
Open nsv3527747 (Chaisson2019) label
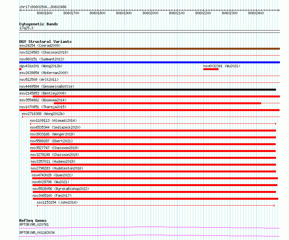pyautogui.click(x=54, y=148)
